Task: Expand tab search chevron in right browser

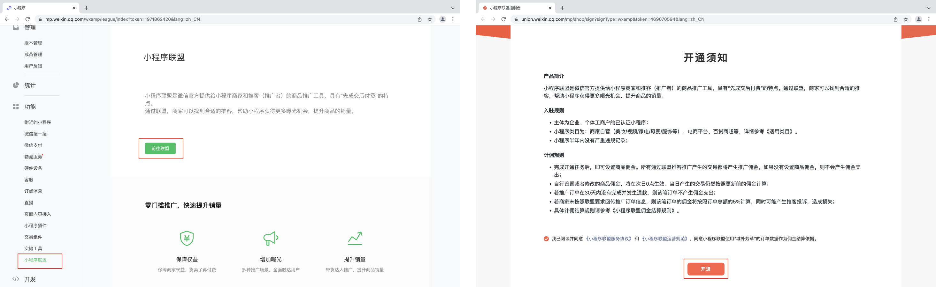Action: (x=929, y=8)
